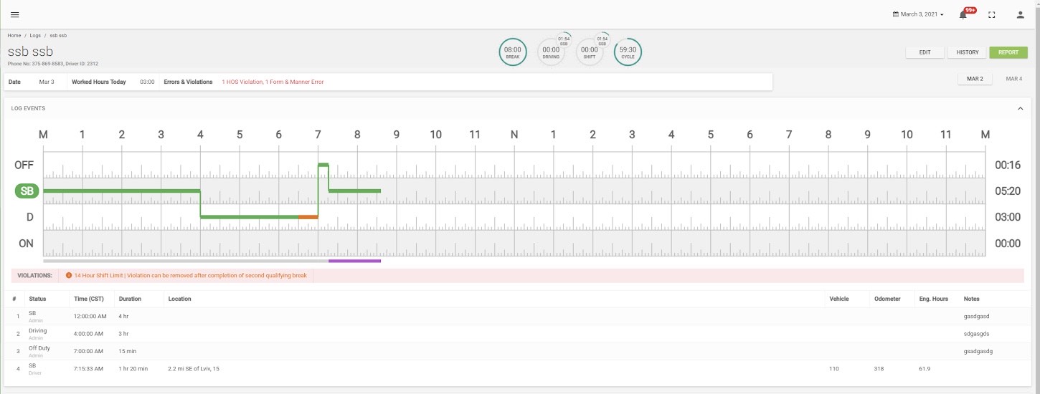Click the calendar icon beside March 3, 2021

pyautogui.click(x=896, y=14)
